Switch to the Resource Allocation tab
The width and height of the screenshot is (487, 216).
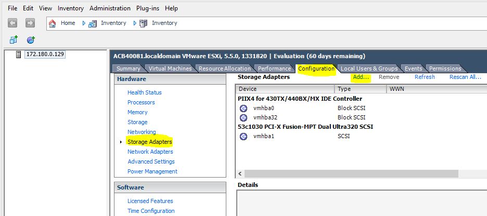[x=225, y=69]
